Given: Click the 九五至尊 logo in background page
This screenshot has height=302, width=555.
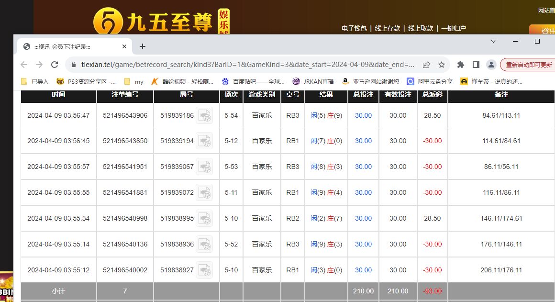Looking at the screenshot, I should (161, 21).
